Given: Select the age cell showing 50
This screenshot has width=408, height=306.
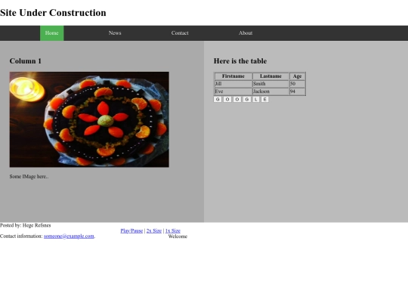Looking at the screenshot, I should pos(297,84).
